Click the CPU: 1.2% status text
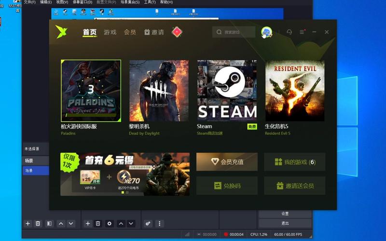 259,234
